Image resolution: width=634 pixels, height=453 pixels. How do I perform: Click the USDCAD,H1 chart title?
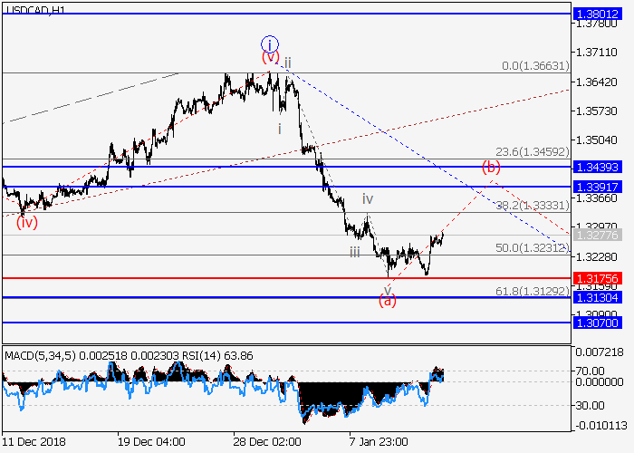pos(34,9)
